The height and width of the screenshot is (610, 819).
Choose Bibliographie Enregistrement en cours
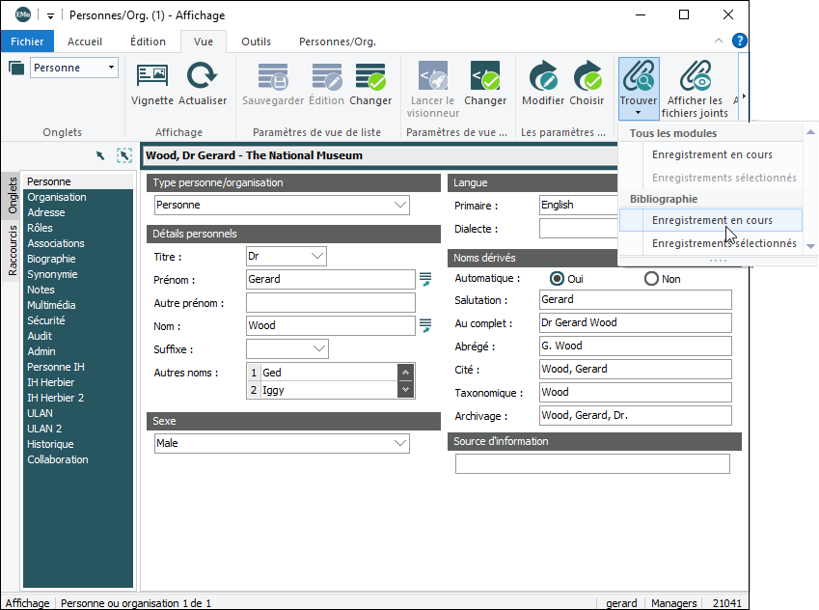coord(712,220)
